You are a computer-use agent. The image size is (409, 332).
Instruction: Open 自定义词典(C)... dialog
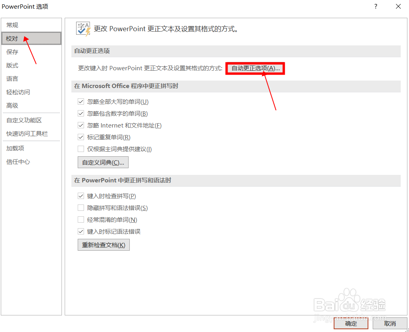(x=103, y=162)
